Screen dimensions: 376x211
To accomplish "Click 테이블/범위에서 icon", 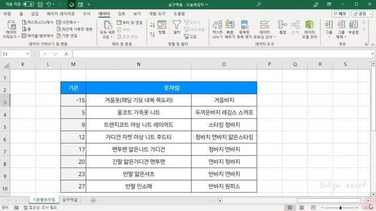I will (24, 36).
